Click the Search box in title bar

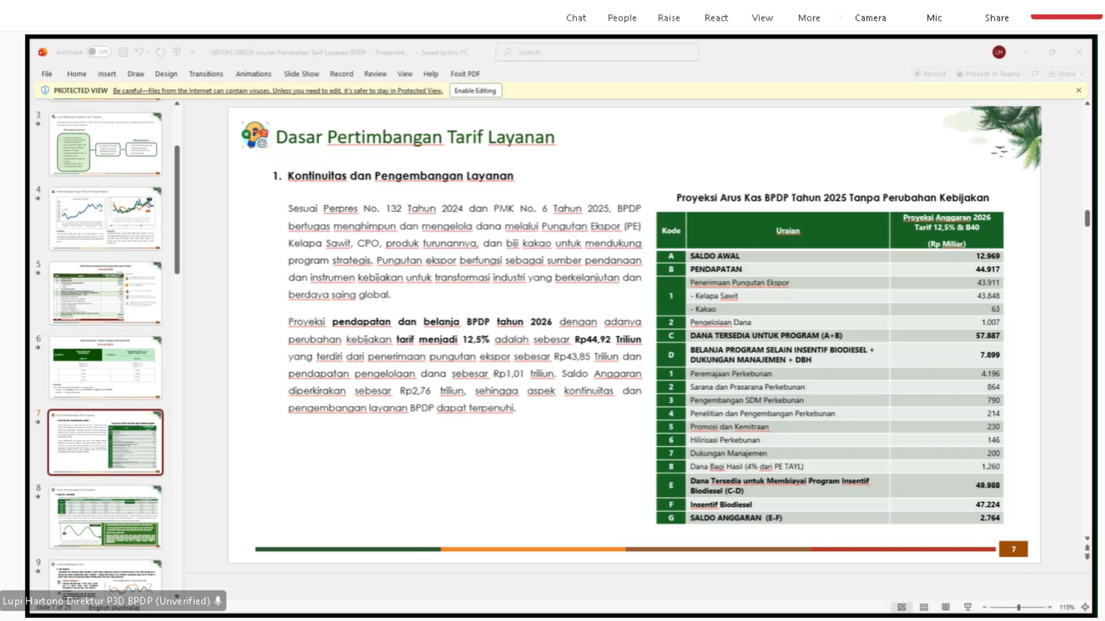(x=597, y=52)
